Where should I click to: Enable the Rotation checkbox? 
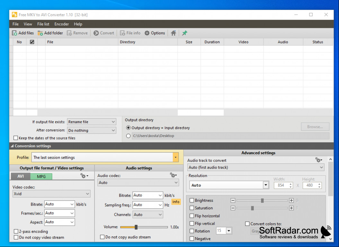tap(192, 231)
